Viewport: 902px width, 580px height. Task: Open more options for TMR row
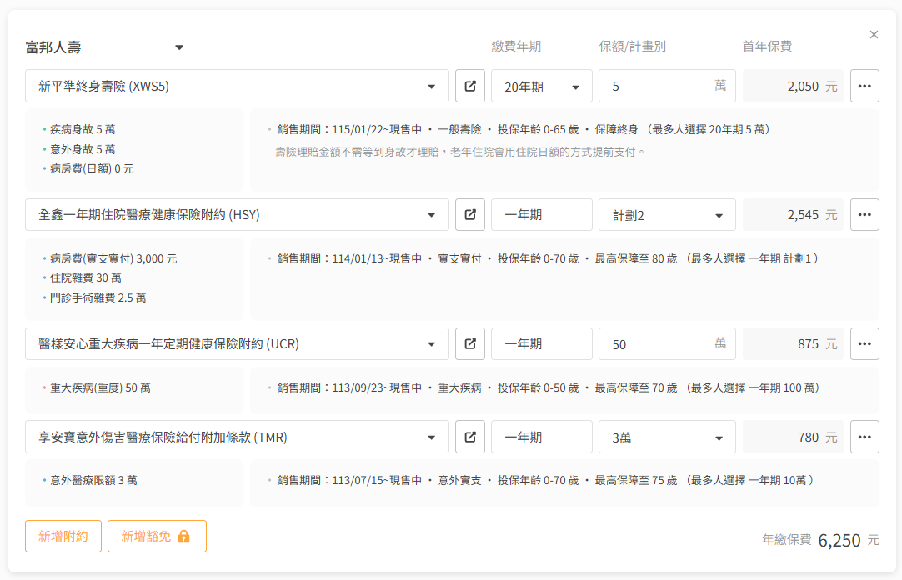(864, 437)
